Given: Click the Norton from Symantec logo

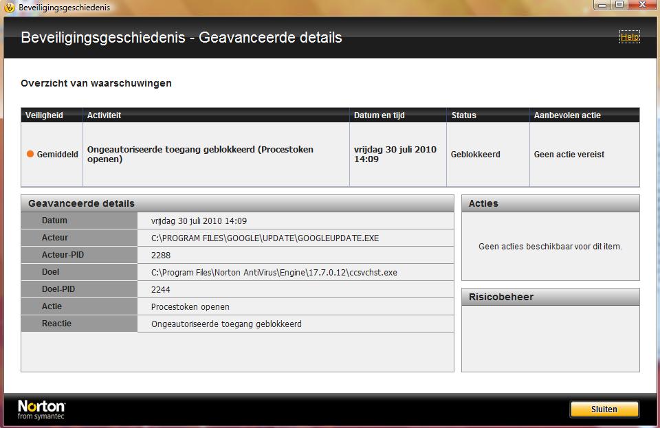Looking at the screenshot, I should click(x=41, y=409).
